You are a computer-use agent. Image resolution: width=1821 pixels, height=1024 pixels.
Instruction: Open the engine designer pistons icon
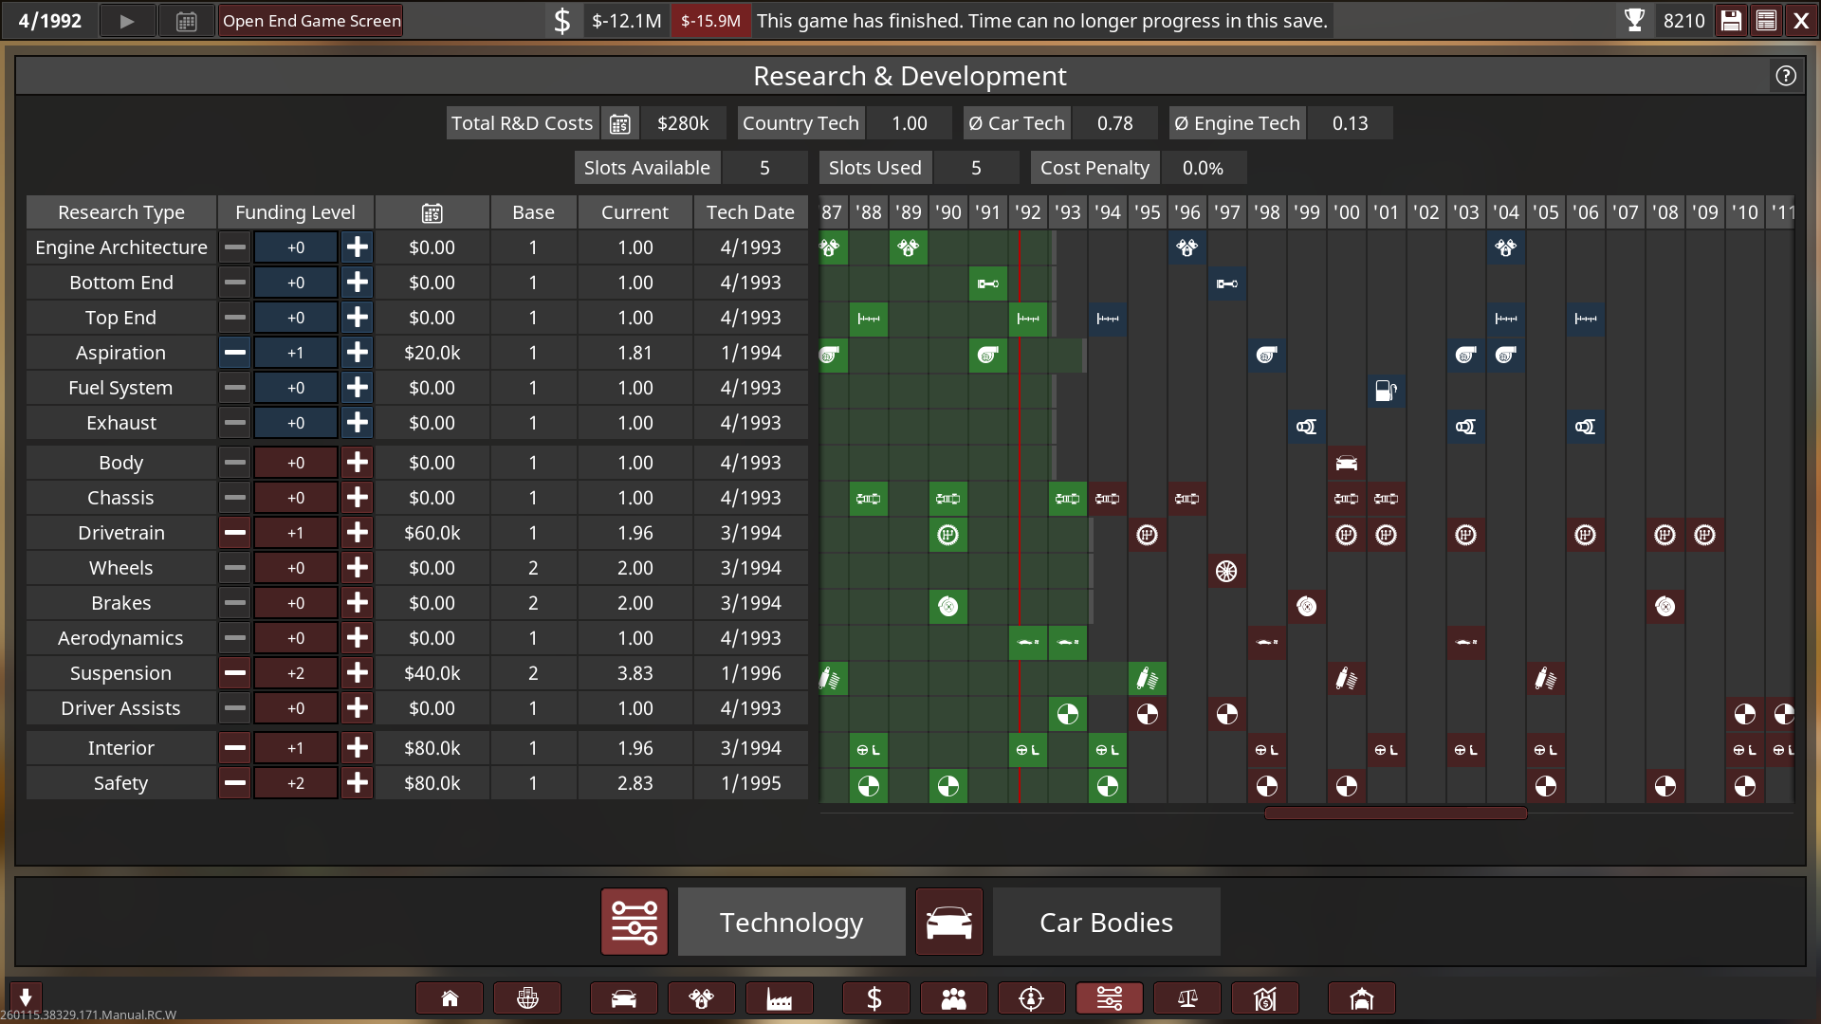701,998
